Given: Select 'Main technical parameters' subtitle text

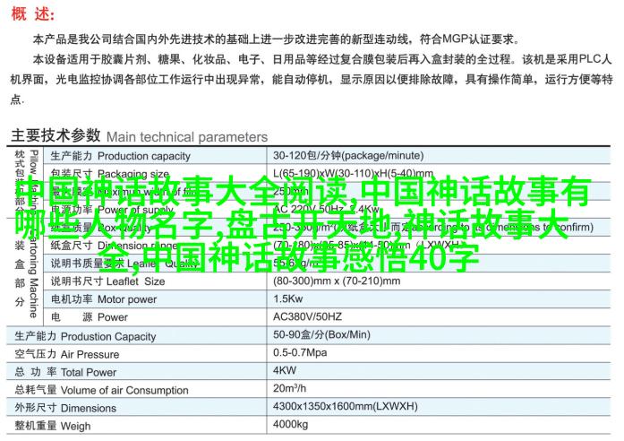Looking at the screenshot, I should click(187, 137).
